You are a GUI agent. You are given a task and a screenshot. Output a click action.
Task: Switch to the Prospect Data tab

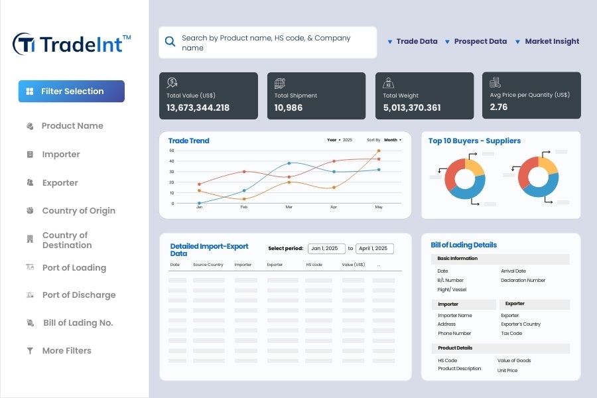coord(480,41)
